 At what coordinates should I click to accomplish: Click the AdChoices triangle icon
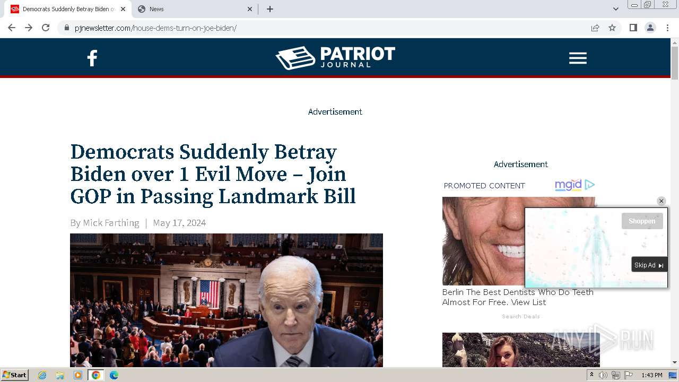tap(589, 185)
